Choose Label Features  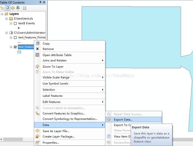(70, 96)
